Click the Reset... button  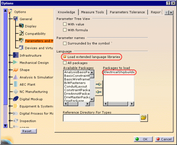tap(28, 131)
